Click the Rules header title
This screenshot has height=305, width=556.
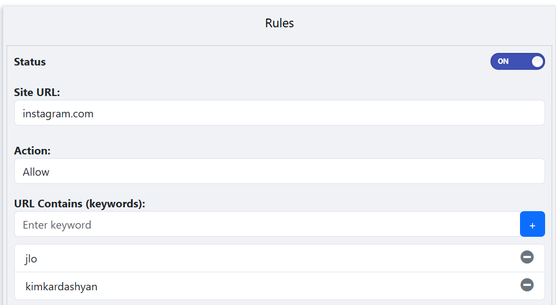pyautogui.click(x=279, y=23)
